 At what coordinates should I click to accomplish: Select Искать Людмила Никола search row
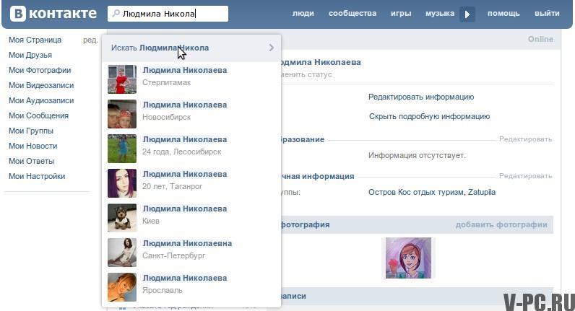click(191, 48)
